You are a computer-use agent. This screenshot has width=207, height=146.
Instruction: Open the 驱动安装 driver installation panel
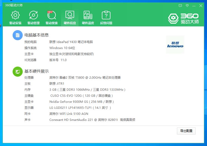(x=15, y=17)
